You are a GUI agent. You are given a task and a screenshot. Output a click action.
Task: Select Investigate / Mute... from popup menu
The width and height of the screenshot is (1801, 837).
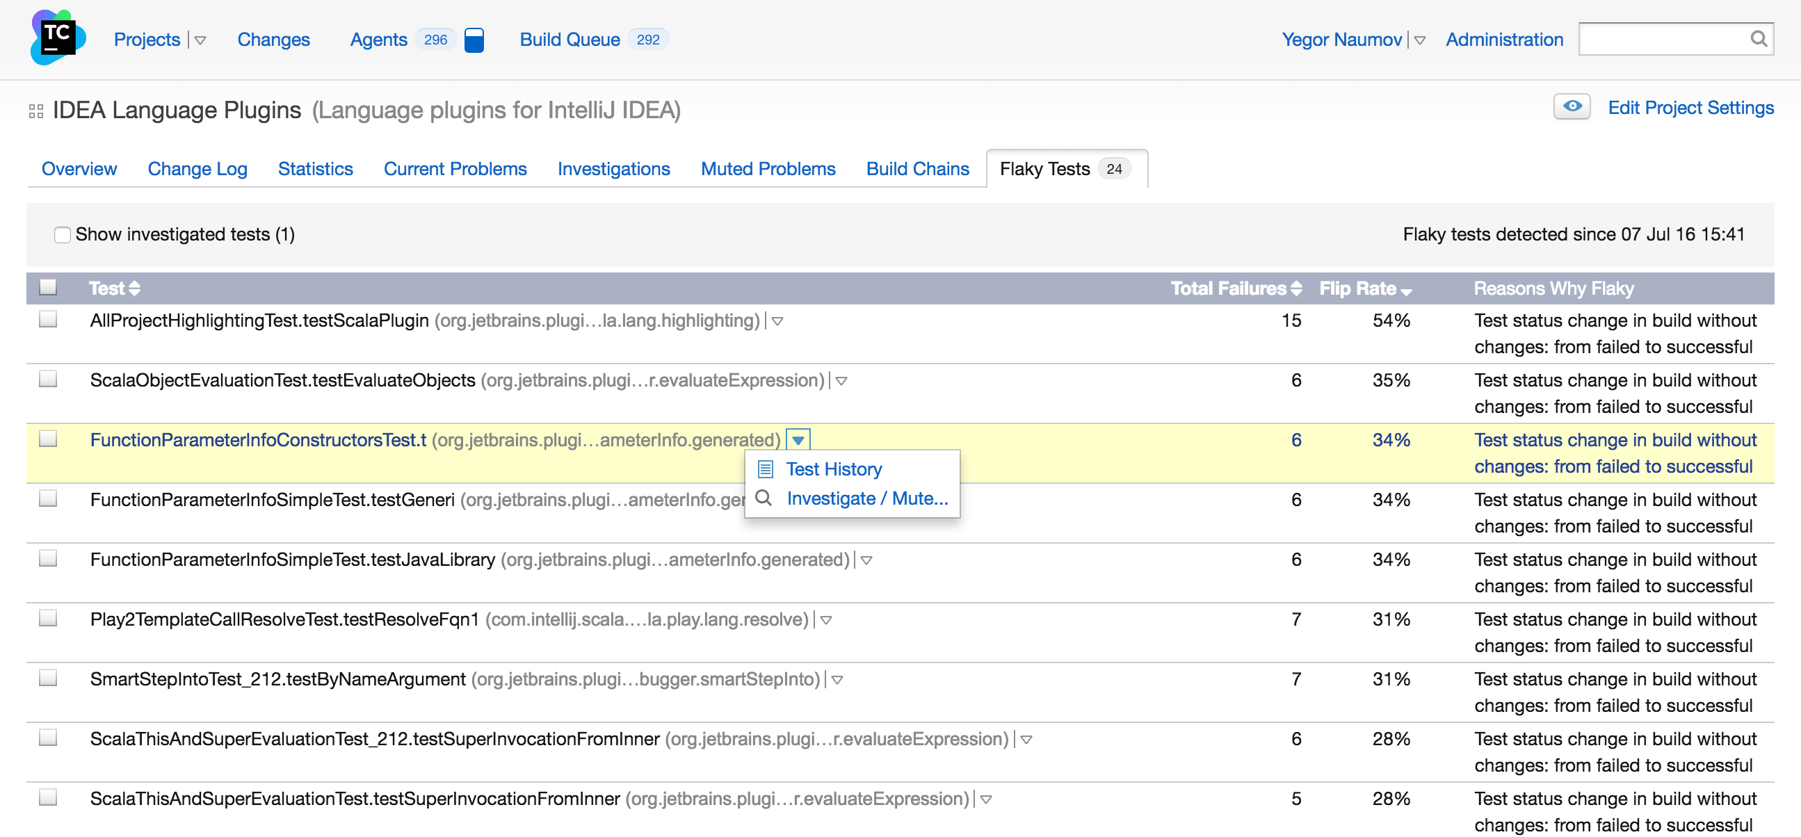867,498
